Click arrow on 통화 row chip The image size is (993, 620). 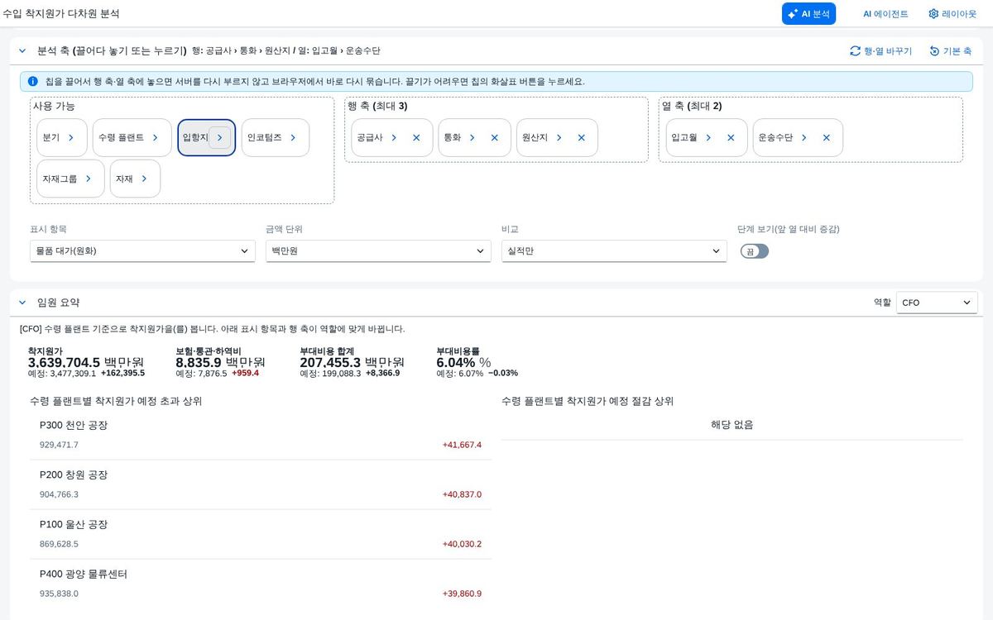pos(473,138)
